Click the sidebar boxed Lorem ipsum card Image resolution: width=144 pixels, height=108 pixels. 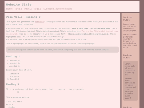coord(130,81)
